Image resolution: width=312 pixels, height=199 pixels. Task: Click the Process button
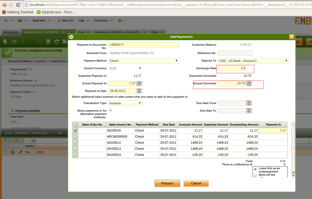(167, 183)
